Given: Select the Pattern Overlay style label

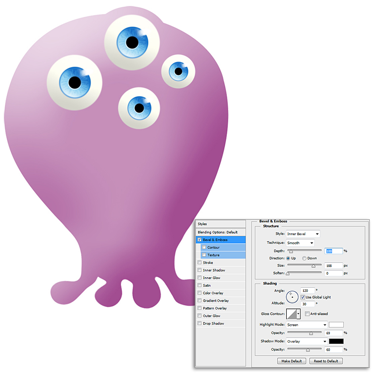Looking at the screenshot, I should pos(215,308).
